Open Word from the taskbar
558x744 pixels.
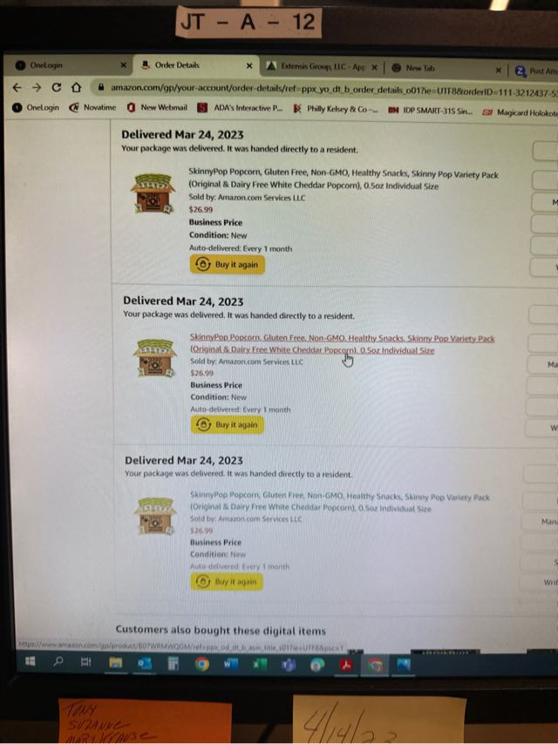click(x=231, y=664)
